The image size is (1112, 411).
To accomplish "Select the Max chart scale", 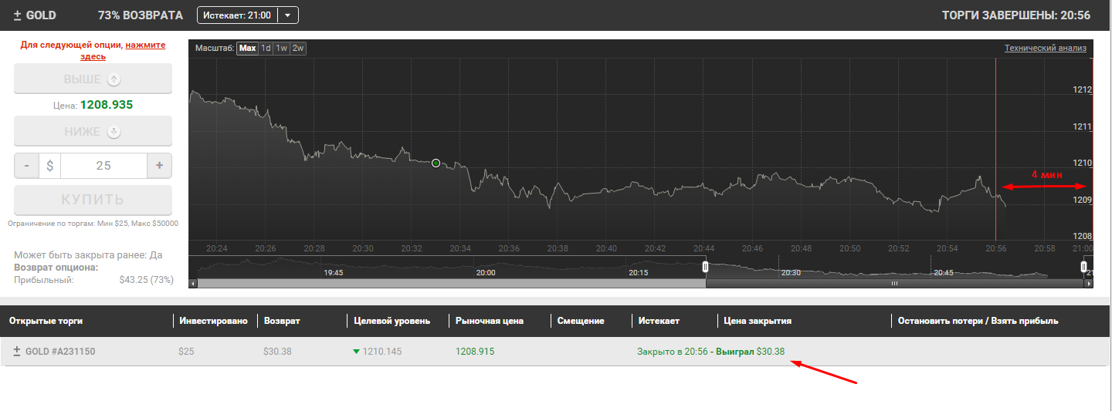I will (x=247, y=48).
